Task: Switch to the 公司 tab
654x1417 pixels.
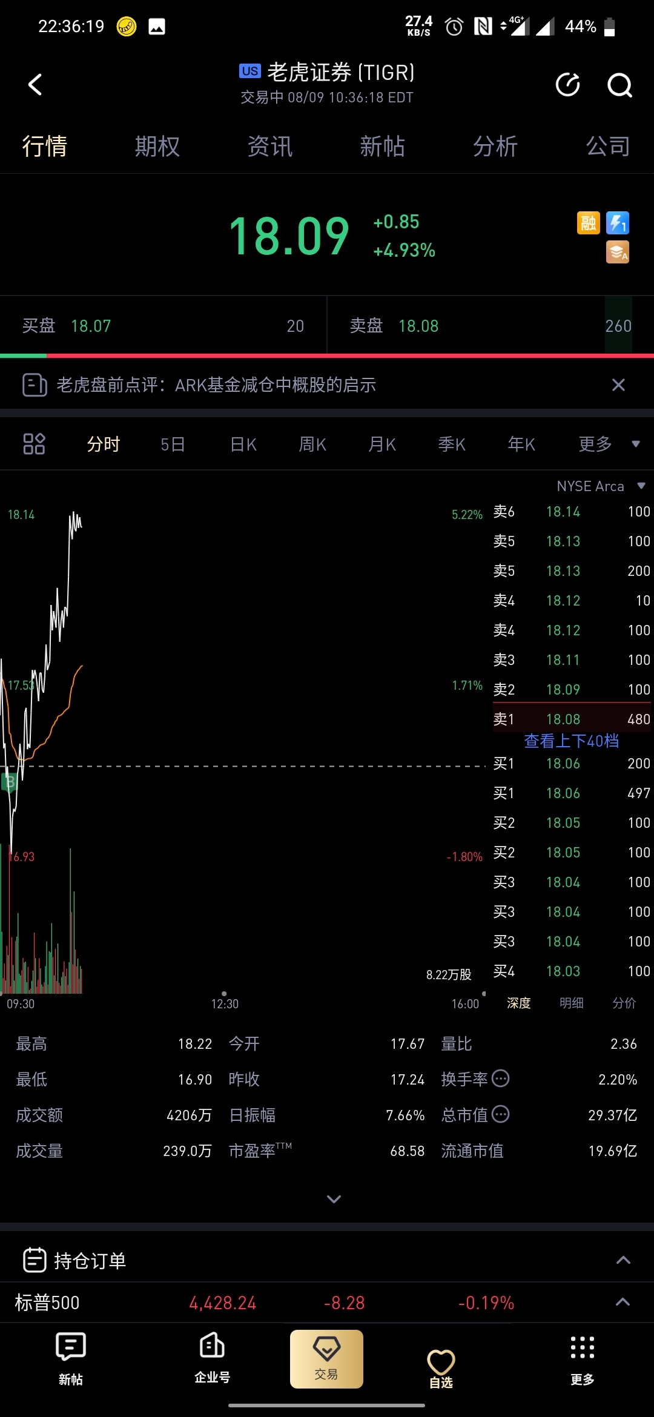Action: (608, 146)
